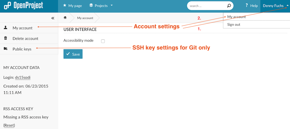
Task: Choose Sign out from user menu
Action: (234, 25)
